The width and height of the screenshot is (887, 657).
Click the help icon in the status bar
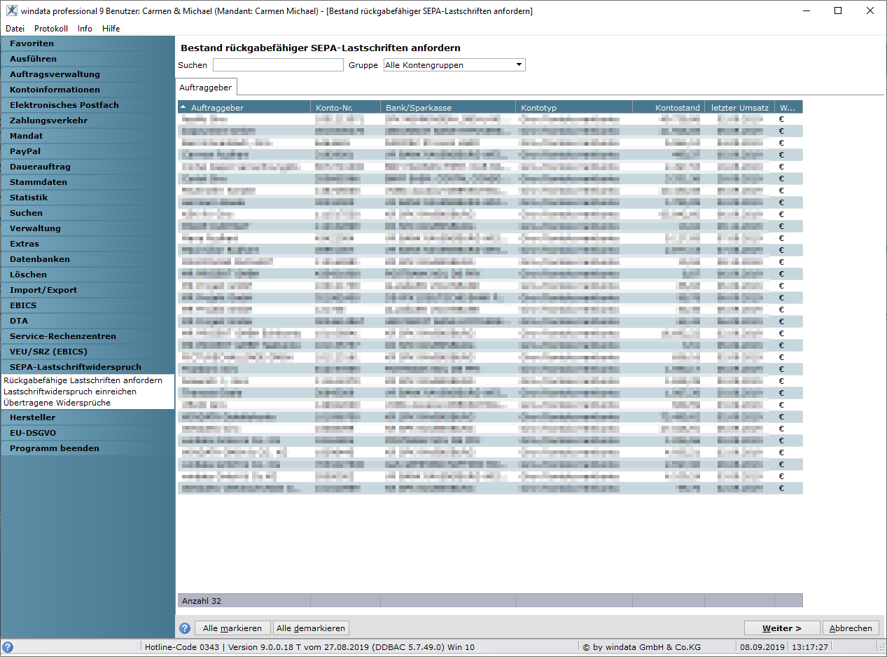click(x=8, y=647)
